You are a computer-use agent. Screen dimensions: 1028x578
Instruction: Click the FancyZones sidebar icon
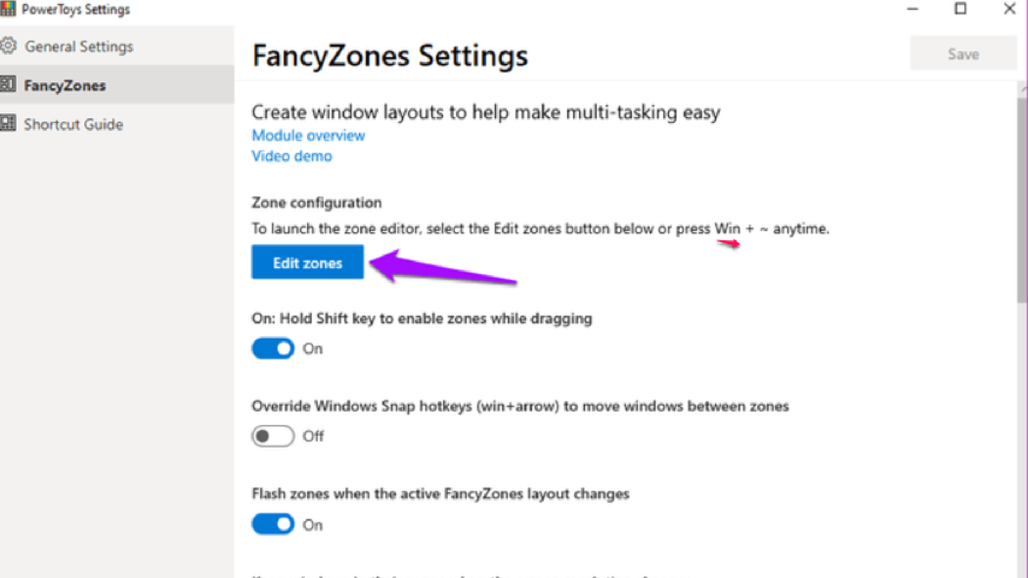7,85
